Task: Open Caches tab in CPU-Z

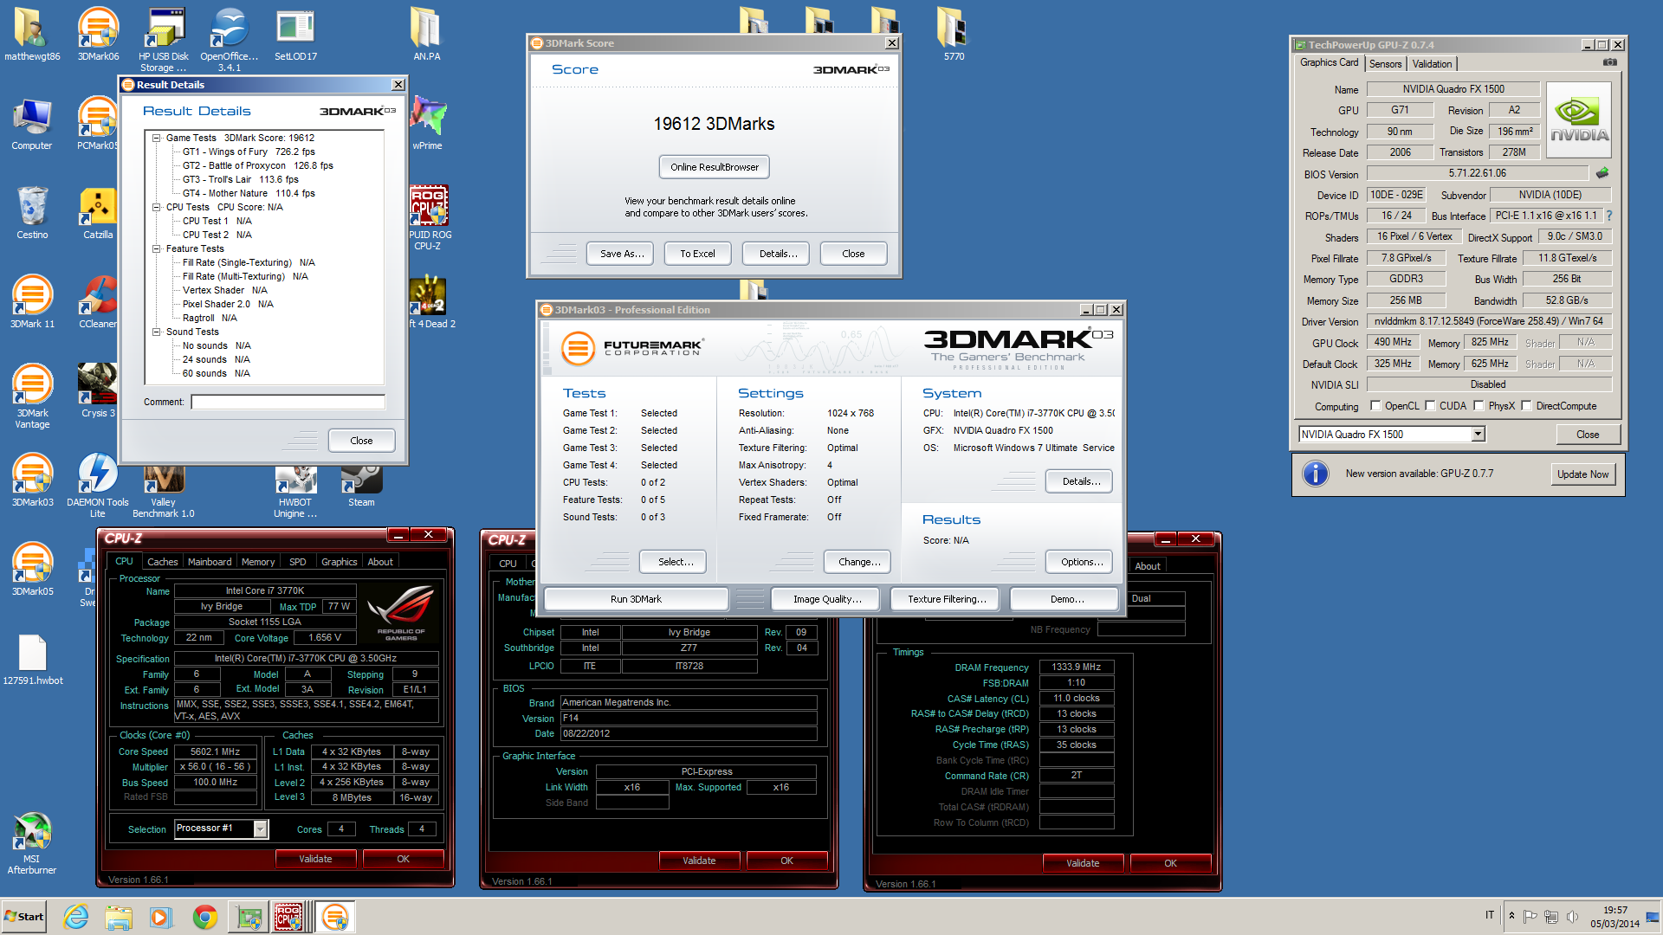Action: click(162, 562)
